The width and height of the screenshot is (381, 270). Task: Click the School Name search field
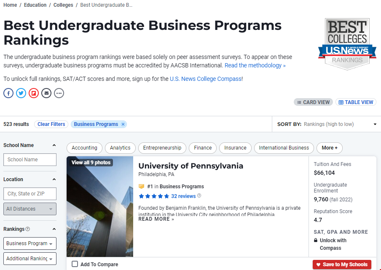pos(30,160)
